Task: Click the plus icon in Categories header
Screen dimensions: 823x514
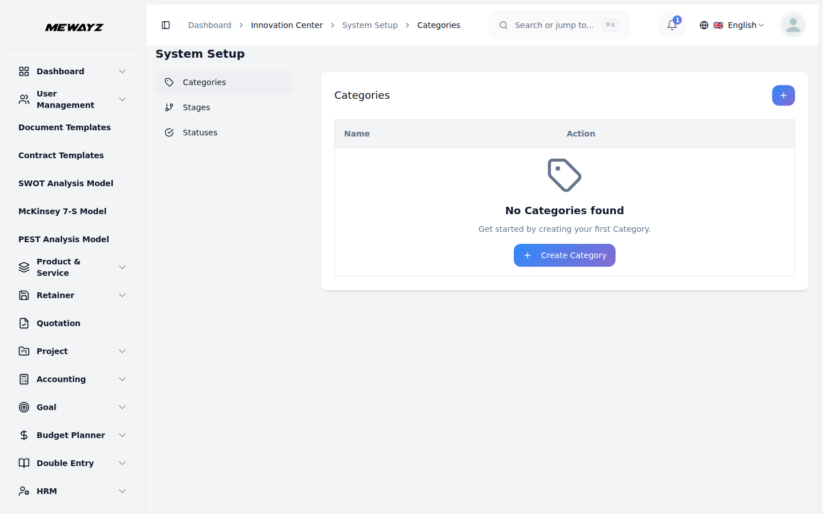Action: click(x=783, y=95)
